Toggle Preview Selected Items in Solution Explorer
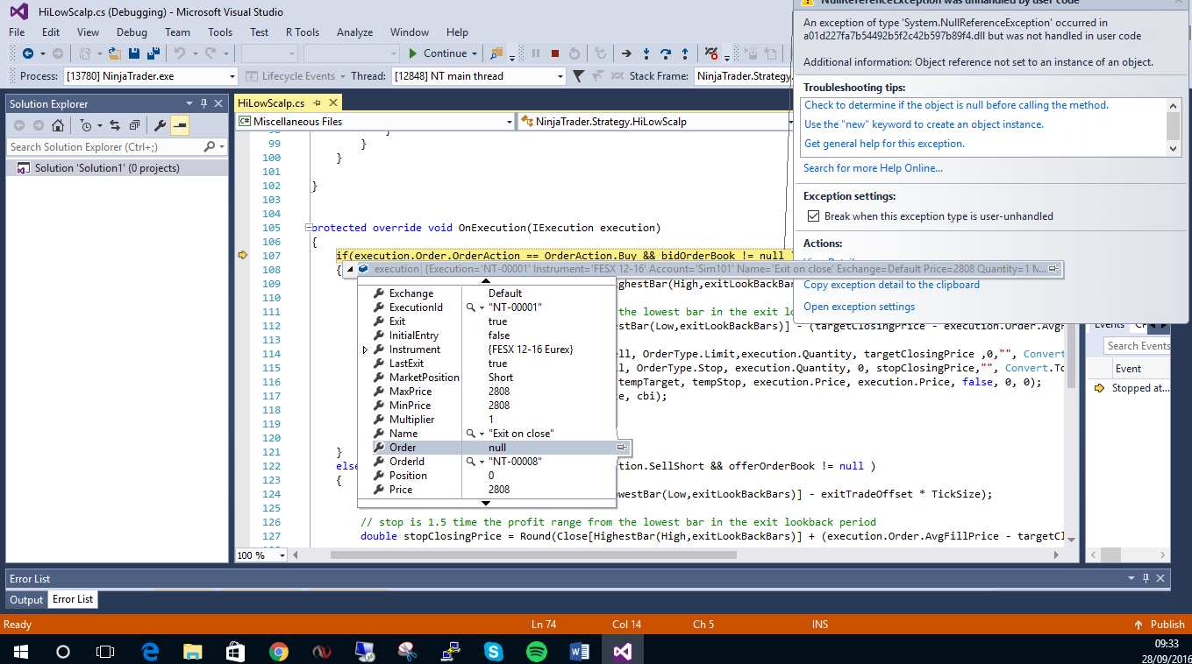Image resolution: width=1192 pixels, height=664 pixels. [180, 125]
